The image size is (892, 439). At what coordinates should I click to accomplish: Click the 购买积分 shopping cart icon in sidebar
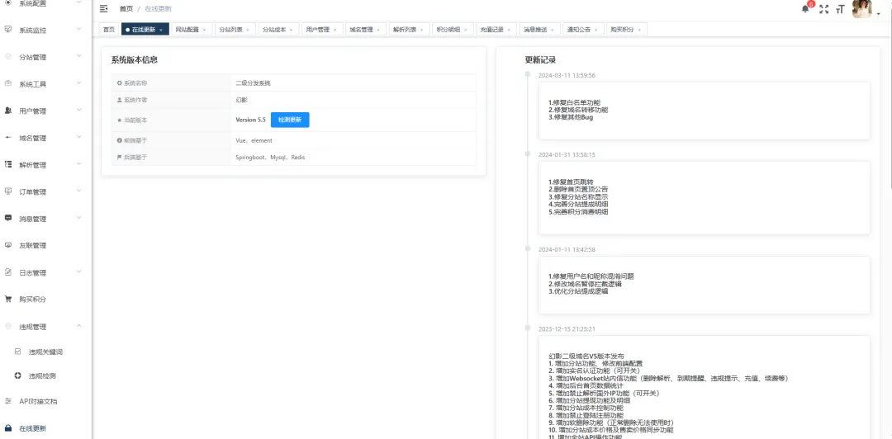pos(8,299)
